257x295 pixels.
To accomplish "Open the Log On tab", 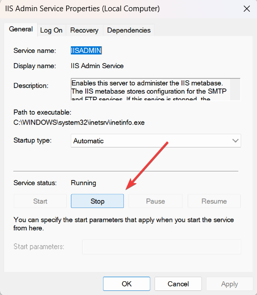I will pos(52,31).
